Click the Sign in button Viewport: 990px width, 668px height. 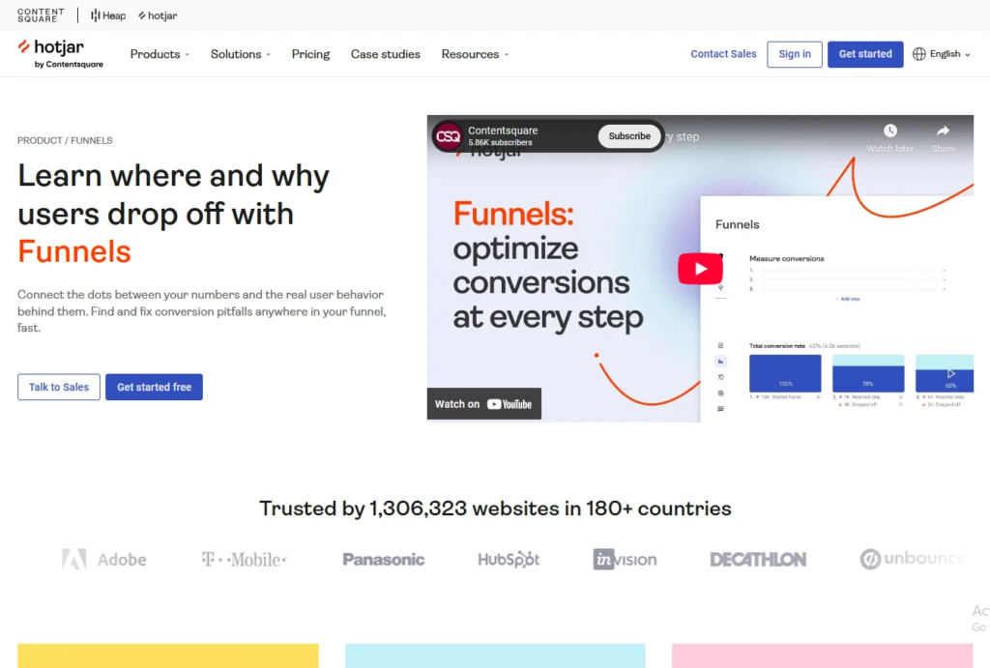point(795,54)
